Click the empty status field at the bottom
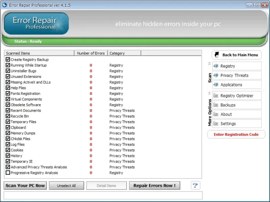 [x=103, y=195]
